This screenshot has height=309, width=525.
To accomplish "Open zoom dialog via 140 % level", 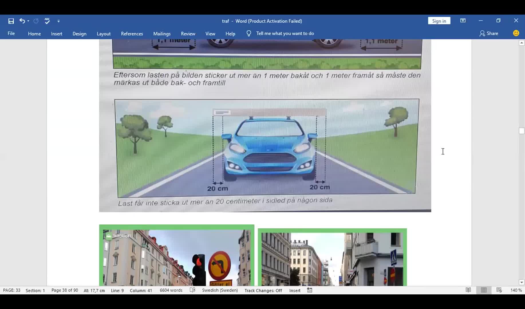I will tap(516, 290).
